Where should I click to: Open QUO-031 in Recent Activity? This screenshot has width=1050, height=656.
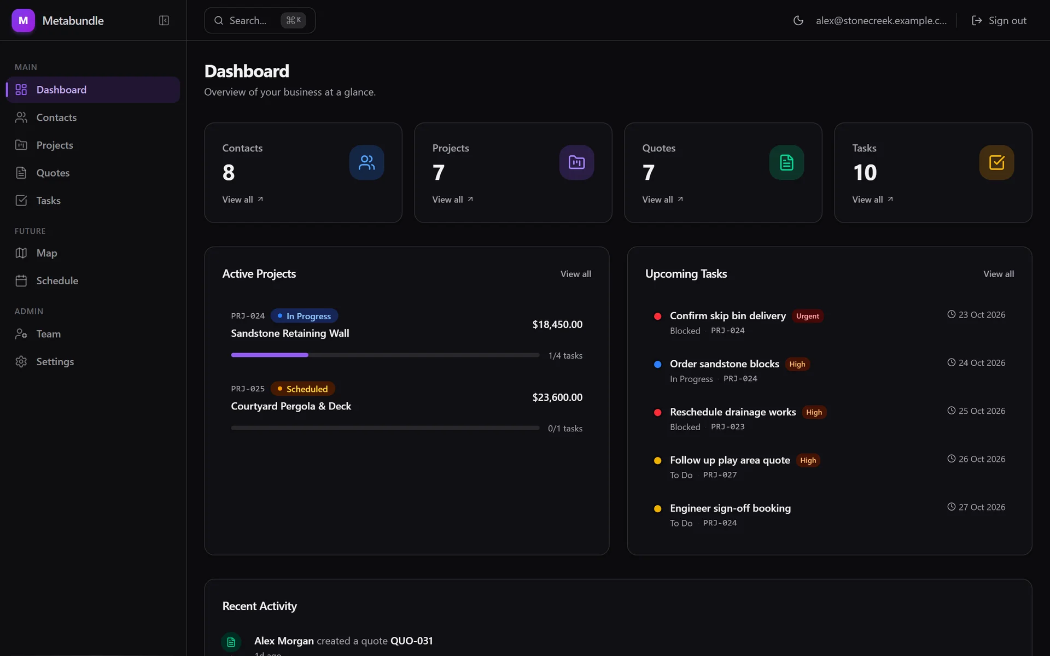click(411, 641)
